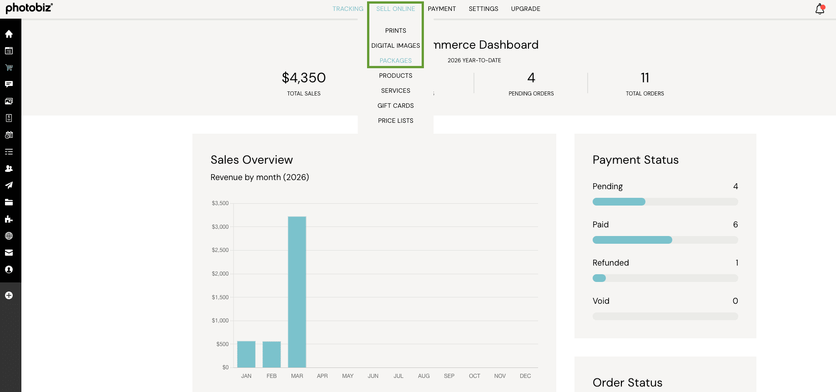This screenshot has height=392, width=836.
Task: Choose Products in the Sell Online menu
Action: tap(396, 75)
